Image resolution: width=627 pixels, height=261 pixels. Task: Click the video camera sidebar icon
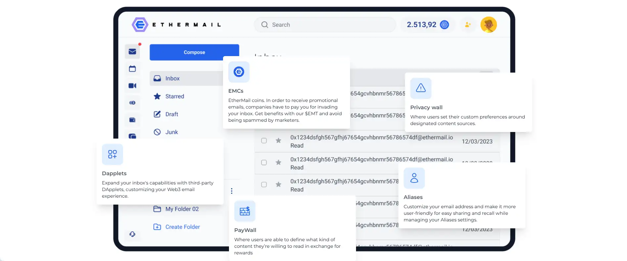tap(132, 86)
